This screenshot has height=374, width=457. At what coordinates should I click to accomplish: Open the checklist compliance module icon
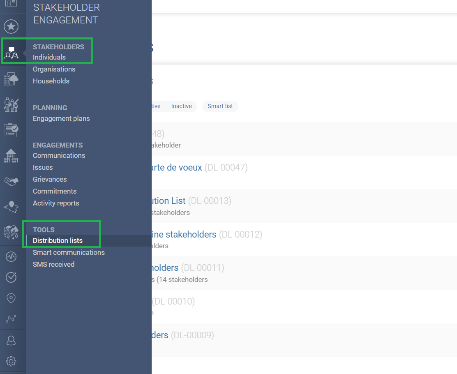[11, 130]
